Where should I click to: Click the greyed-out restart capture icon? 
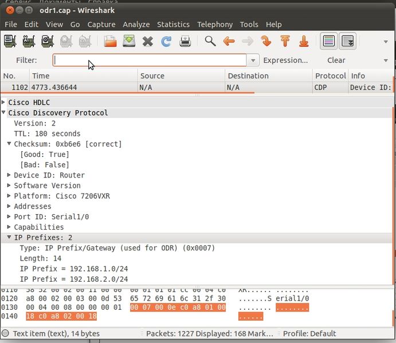point(85,41)
